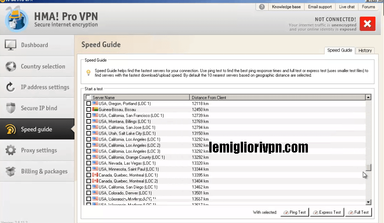
Task: Click the Billing & packages box icon
Action: point(11,171)
